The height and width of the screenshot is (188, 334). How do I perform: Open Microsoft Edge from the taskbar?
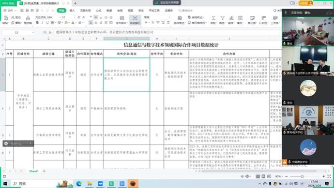79,184
